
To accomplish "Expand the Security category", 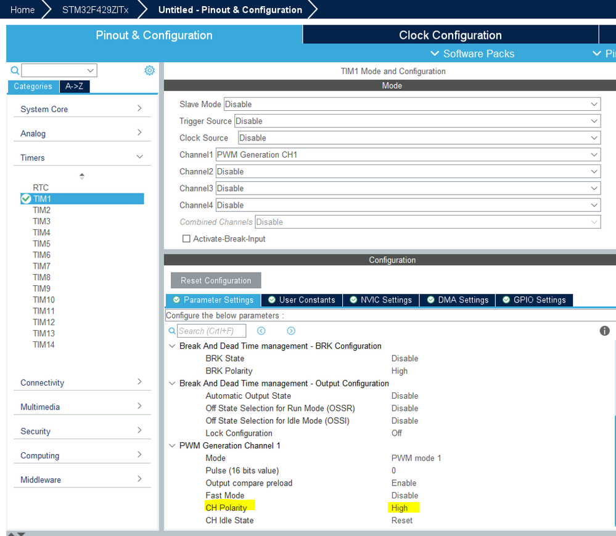I will (x=82, y=431).
